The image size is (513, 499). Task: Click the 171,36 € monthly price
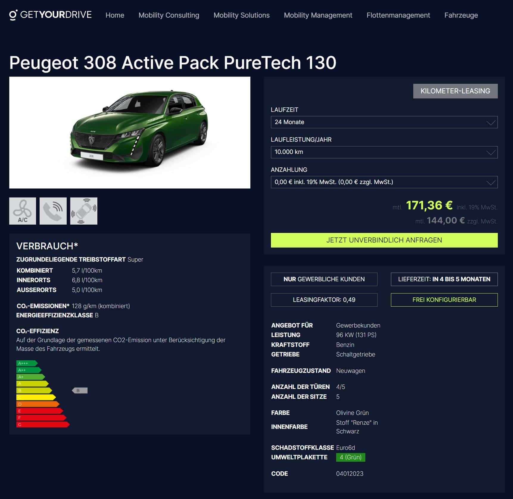(429, 205)
